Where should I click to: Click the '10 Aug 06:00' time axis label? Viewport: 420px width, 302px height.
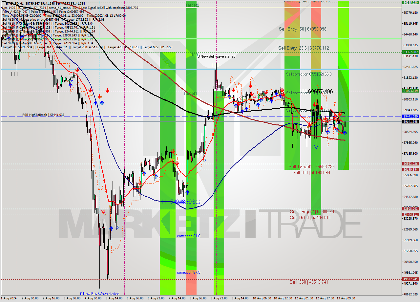point(261,299)
